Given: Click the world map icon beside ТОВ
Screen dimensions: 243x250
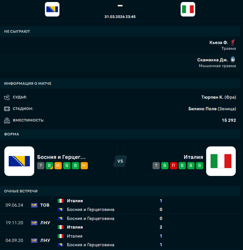Looking at the screenshot, I should [34, 205].
